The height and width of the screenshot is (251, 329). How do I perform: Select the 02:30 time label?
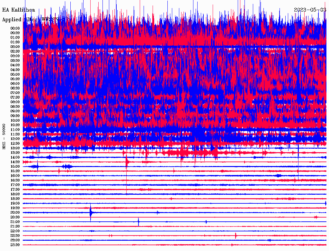tap(15, 51)
